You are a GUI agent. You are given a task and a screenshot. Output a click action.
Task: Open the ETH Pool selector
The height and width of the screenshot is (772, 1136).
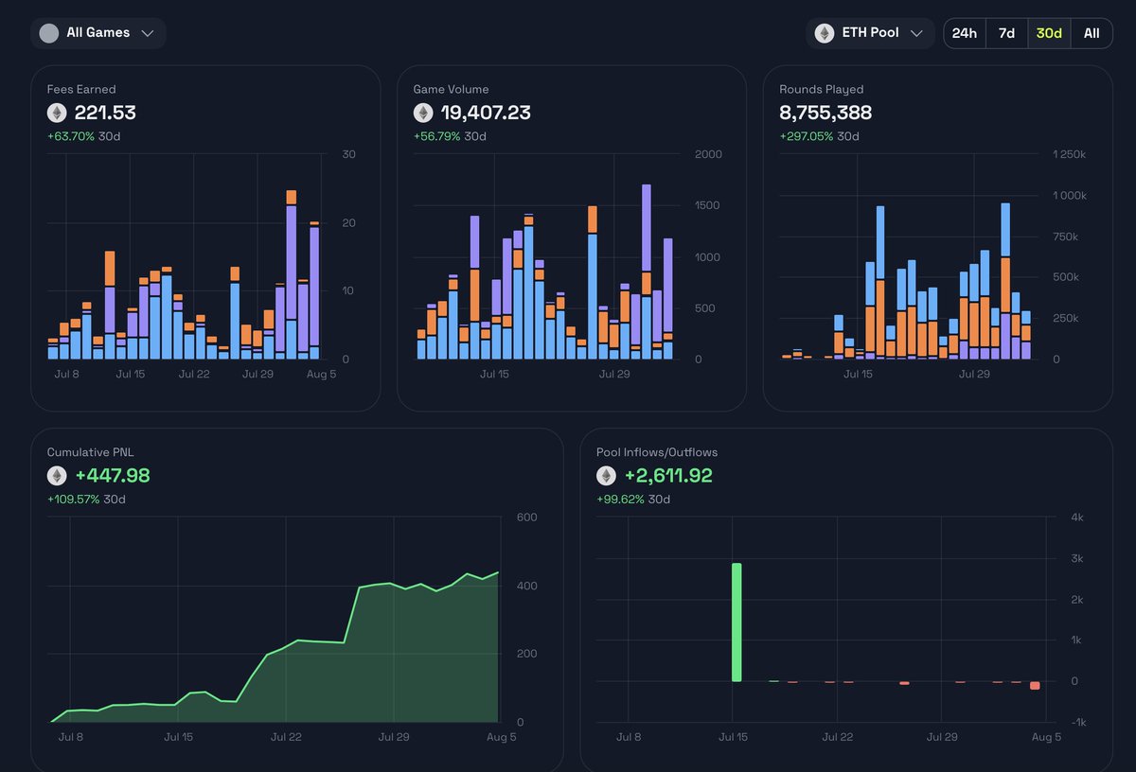coord(870,33)
